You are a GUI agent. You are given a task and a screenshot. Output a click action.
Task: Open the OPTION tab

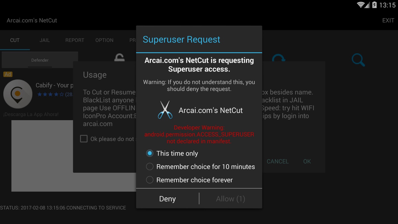pyautogui.click(x=104, y=40)
